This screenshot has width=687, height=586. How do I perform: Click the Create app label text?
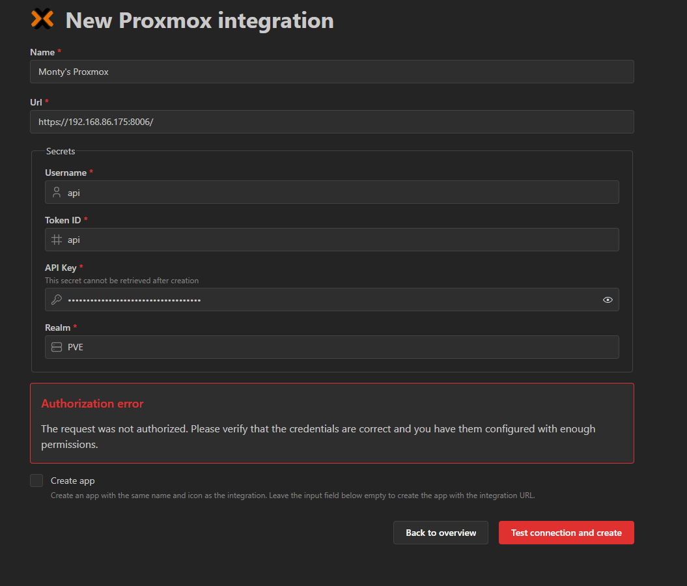[x=73, y=481]
